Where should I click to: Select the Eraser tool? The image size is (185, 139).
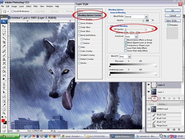[4, 67]
